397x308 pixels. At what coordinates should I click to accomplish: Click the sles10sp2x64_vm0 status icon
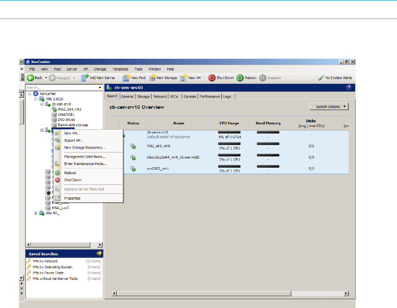133,157
